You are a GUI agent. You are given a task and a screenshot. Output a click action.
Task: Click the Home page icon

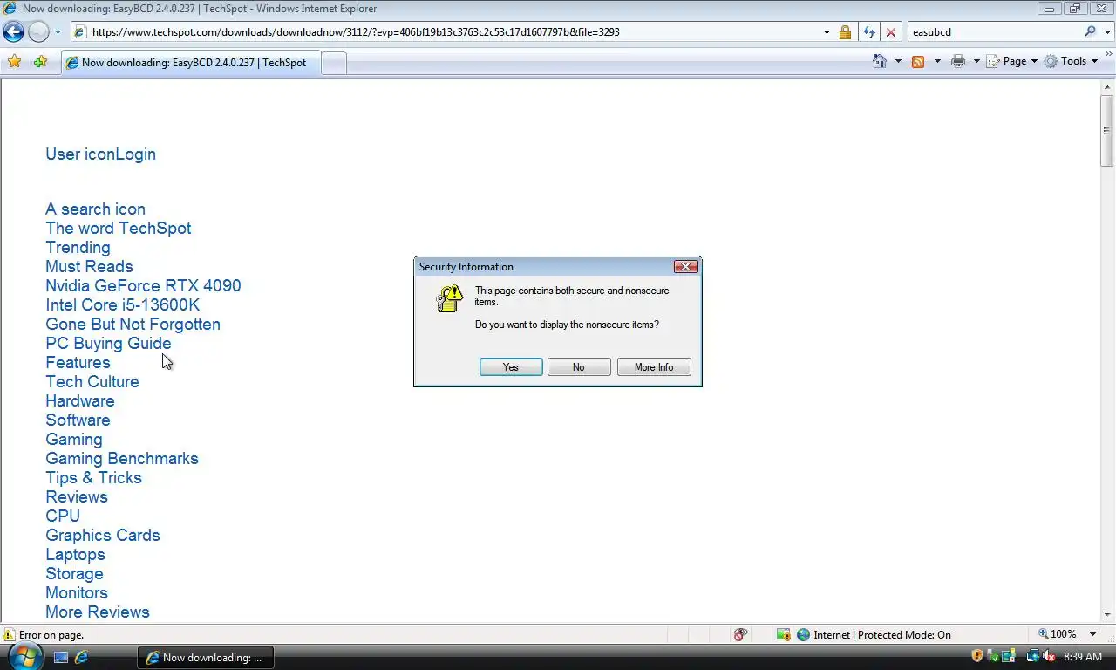(x=880, y=61)
